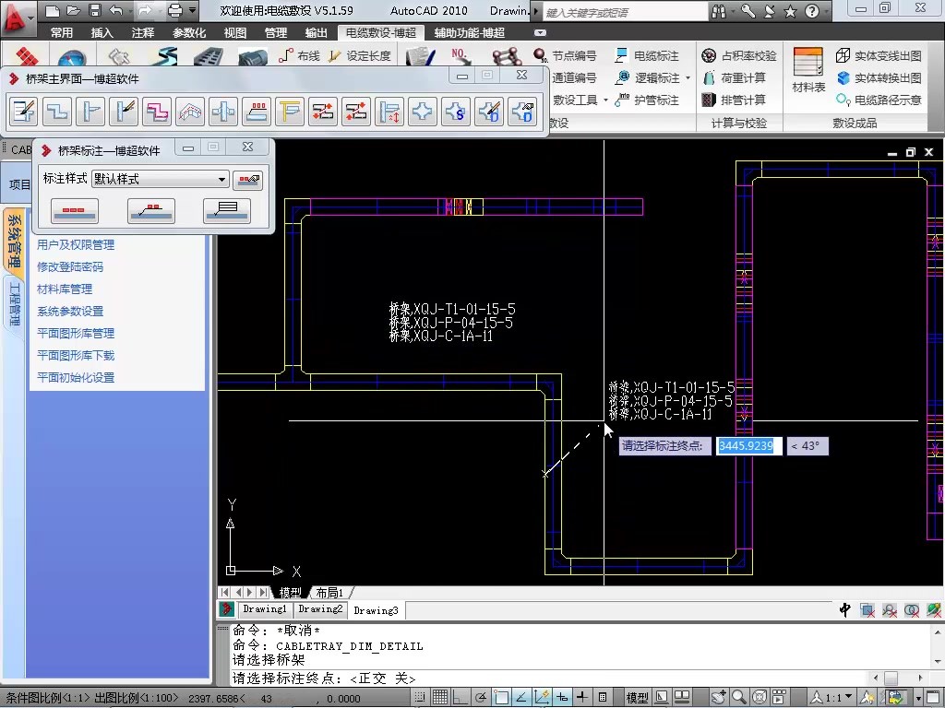This screenshot has height=708, width=945.
Task: Open the annotation scale 1:1 dropdown
Action: pyautogui.click(x=831, y=697)
